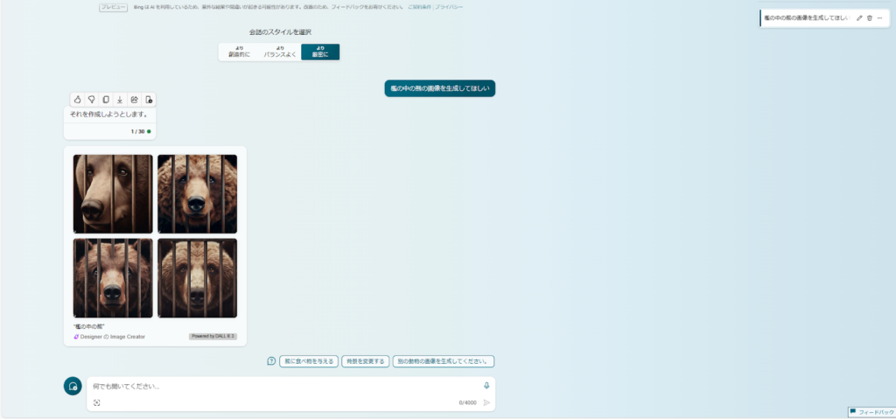Click the 背景を変更する suggestion chip

coord(364,361)
